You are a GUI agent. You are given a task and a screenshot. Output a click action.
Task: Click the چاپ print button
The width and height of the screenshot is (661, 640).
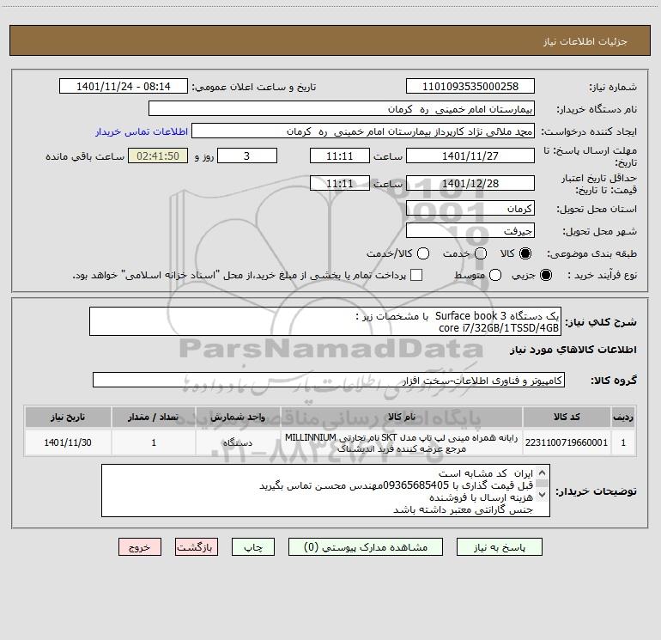point(253,547)
